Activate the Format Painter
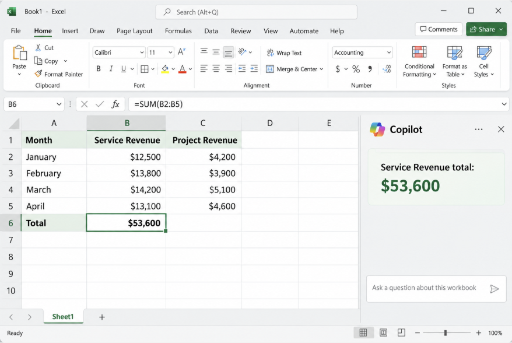Image resolution: width=512 pixels, height=343 pixels. [x=59, y=74]
